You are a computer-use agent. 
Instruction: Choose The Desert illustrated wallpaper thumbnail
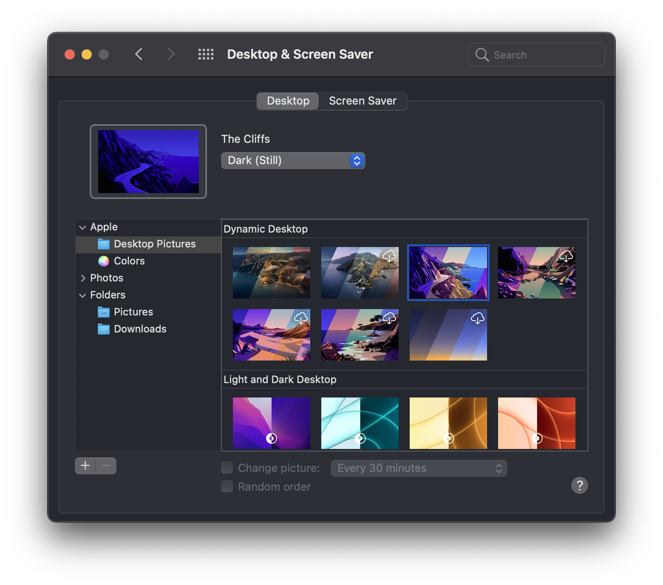click(x=272, y=335)
